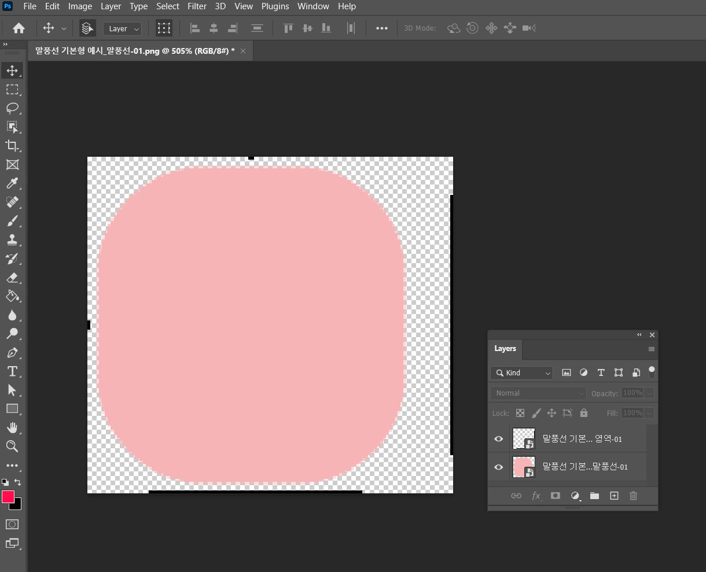This screenshot has height=572, width=706.
Task: Click the Home icon in options bar
Action: [x=19, y=28]
